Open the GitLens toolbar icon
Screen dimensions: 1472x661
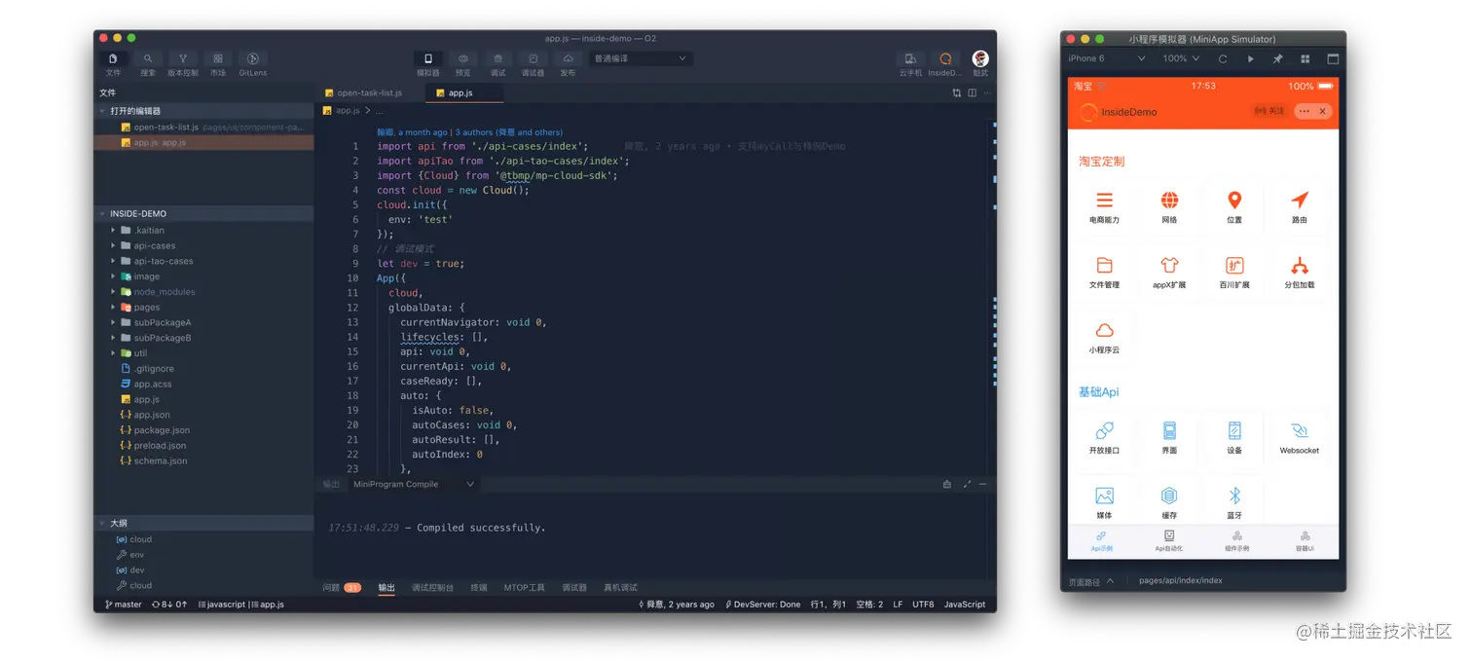click(x=253, y=58)
